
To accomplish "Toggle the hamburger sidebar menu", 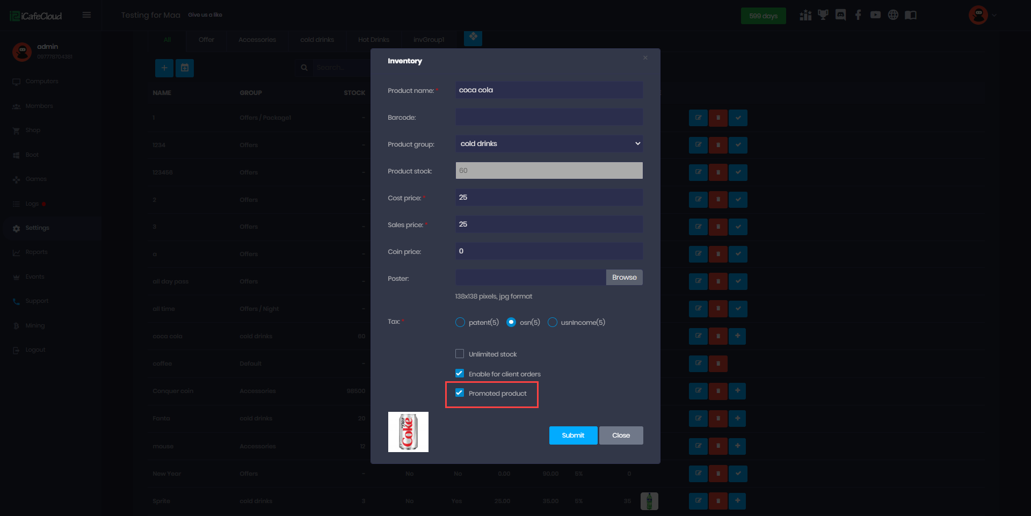I will (x=86, y=15).
